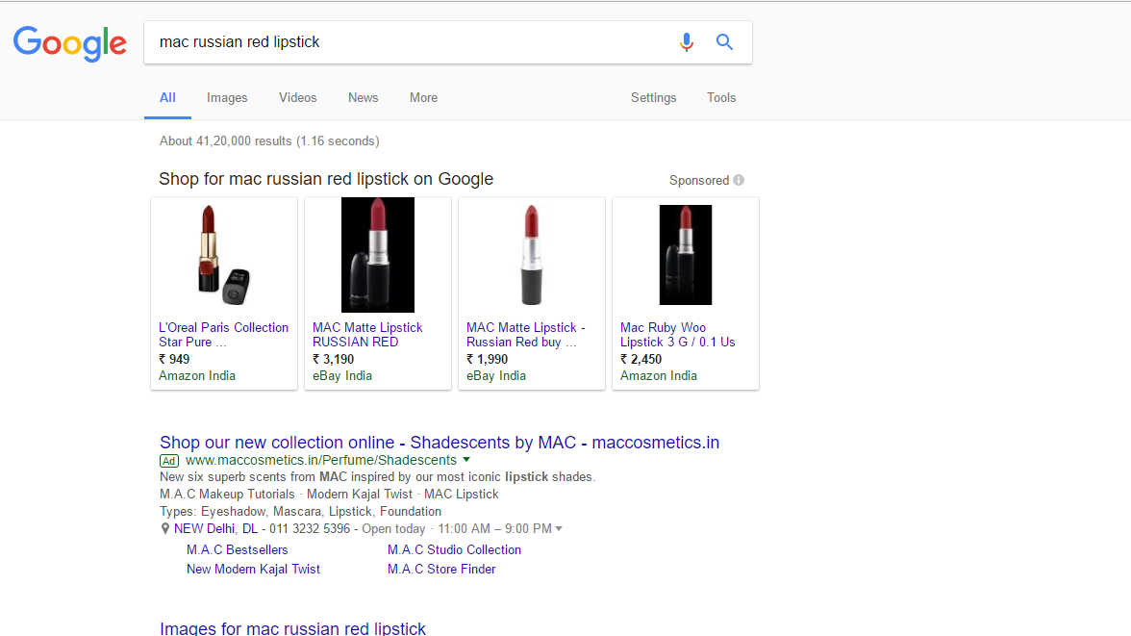Viewport: 1131px width, 636px height.
Task: Open the L'Oreal Paris lipstick product image
Action: (x=224, y=255)
